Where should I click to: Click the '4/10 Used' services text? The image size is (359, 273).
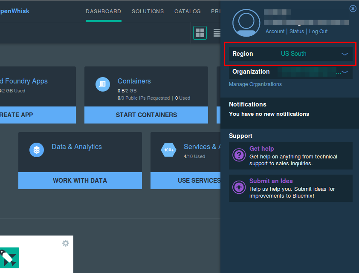pos(194,156)
